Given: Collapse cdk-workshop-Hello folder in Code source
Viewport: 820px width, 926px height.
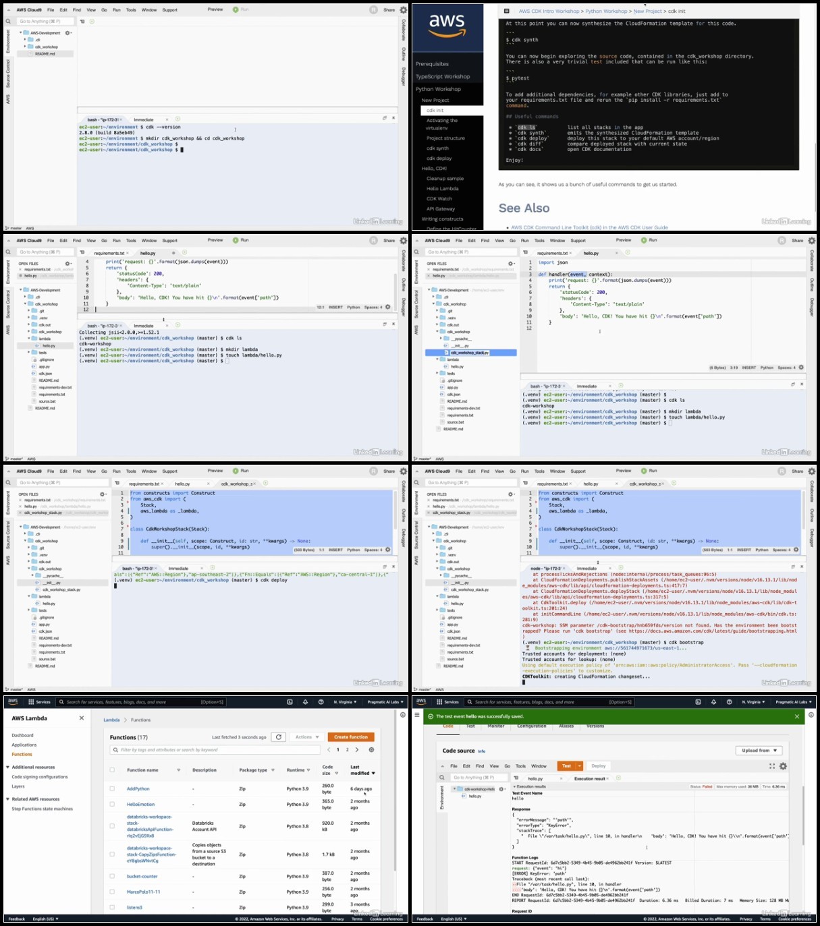Looking at the screenshot, I should [454, 789].
